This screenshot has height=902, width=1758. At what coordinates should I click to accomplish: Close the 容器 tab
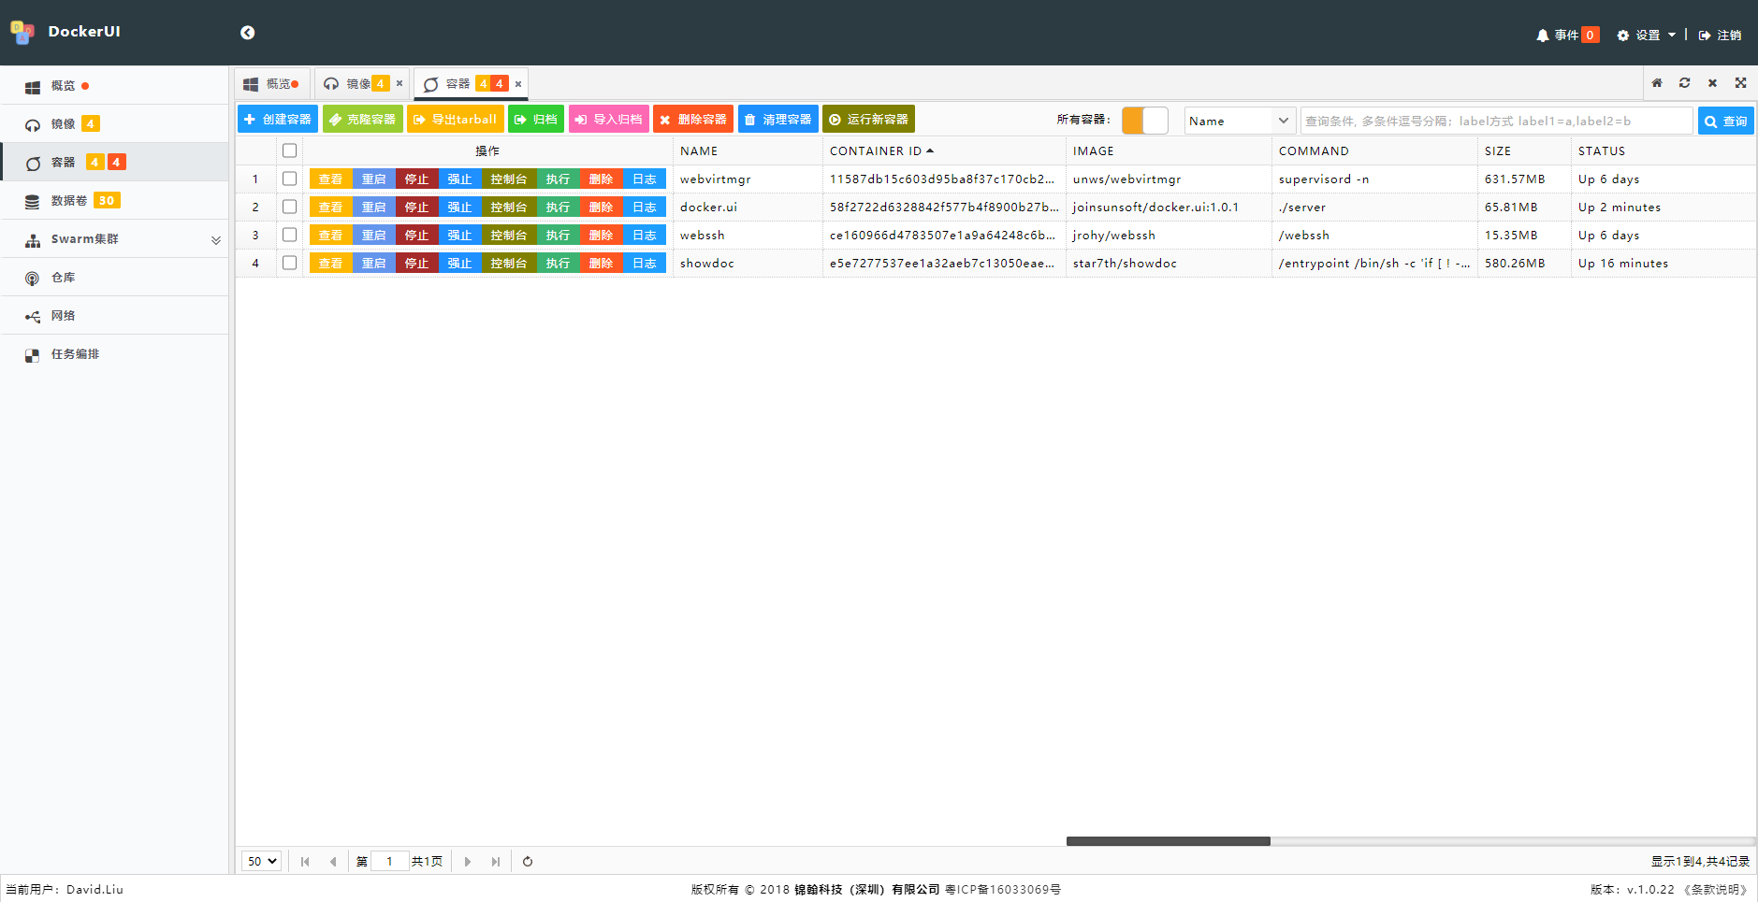click(x=518, y=84)
